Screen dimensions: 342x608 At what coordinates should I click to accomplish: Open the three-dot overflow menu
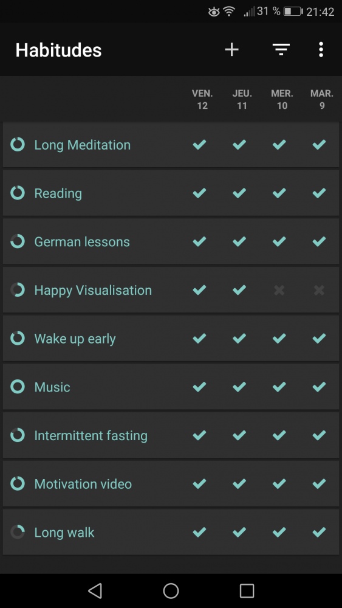pyautogui.click(x=321, y=50)
